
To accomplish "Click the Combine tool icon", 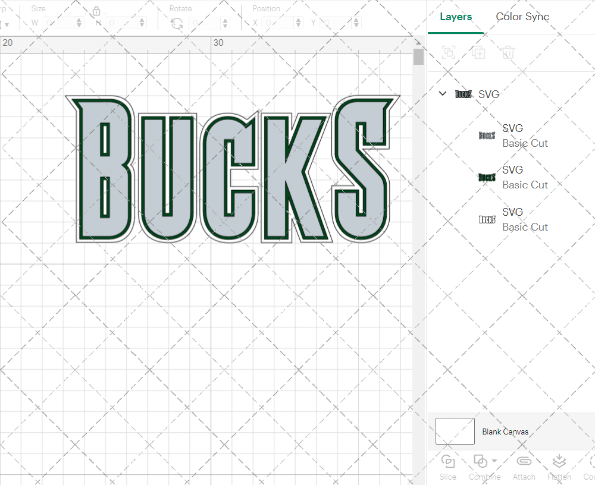I will click(480, 461).
